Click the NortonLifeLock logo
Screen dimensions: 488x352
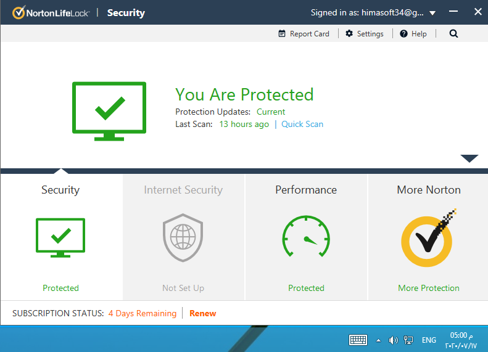pos(51,12)
